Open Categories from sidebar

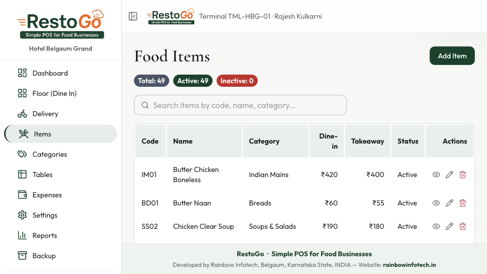coord(60,154)
